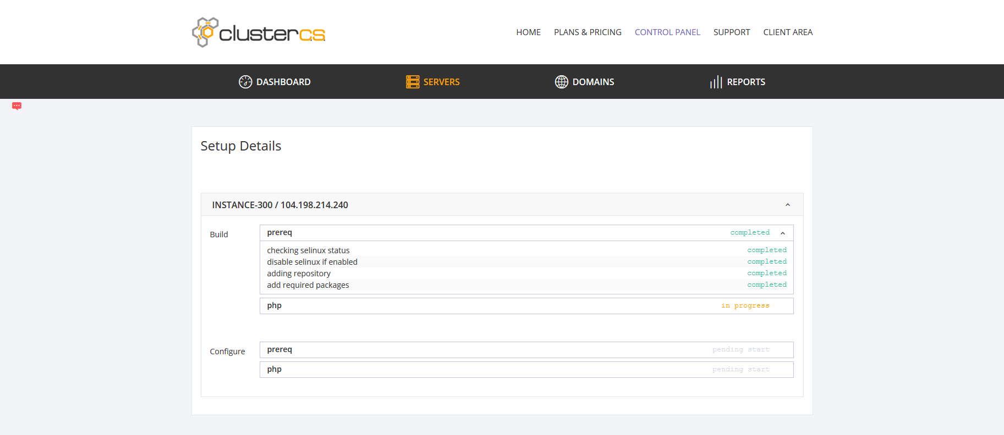The height and width of the screenshot is (435, 1004).
Task: Collapse the Build prereq step chevron
Action: point(782,233)
